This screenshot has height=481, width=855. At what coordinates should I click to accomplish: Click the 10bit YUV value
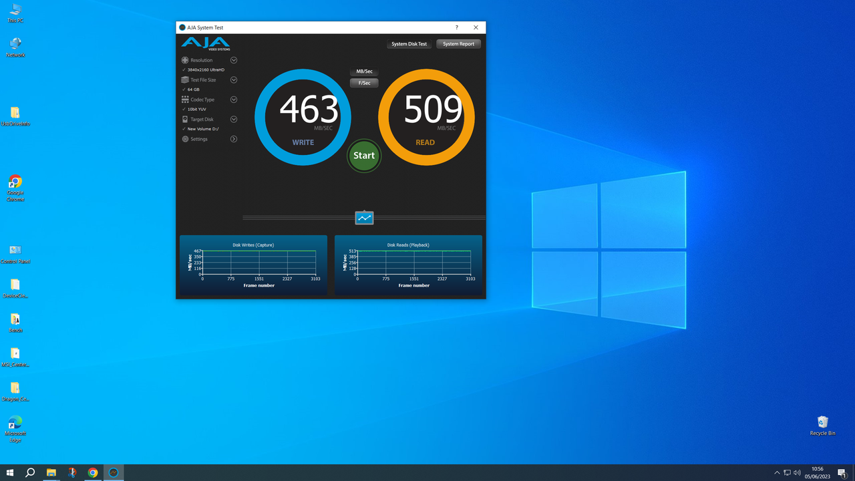click(x=197, y=109)
